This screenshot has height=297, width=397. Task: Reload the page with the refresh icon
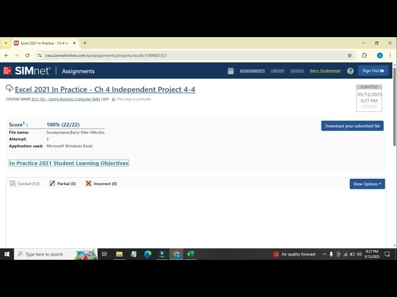pos(27,56)
